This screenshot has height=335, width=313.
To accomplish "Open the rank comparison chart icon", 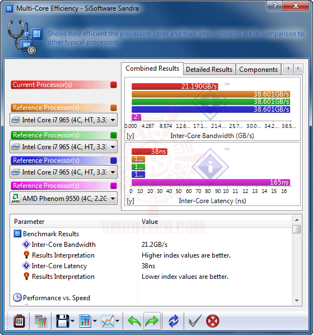I will click(x=41, y=321).
